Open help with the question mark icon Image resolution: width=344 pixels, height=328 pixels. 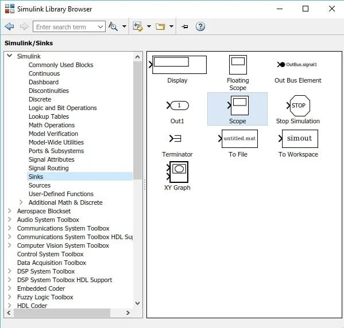coord(200,26)
